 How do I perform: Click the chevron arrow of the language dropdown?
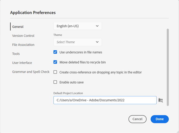[97, 26]
